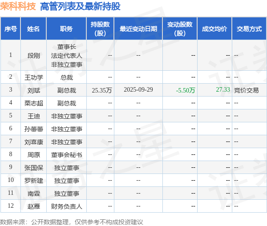Click the 持股数(股) column header
Viewport: 267px width, 226px height.
pos(100,29)
